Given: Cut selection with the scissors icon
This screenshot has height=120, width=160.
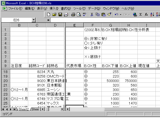Looking at the screenshot, I should tap(92, 14).
